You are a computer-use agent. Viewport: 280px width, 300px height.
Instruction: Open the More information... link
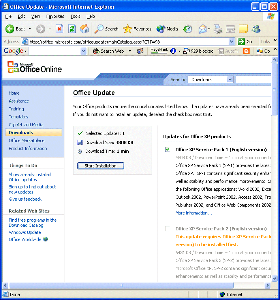(194, 213)
